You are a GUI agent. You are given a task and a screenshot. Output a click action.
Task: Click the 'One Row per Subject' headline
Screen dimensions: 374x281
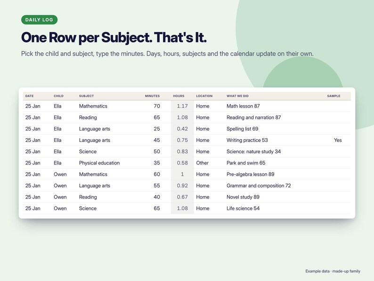click(x=114, y=38)
